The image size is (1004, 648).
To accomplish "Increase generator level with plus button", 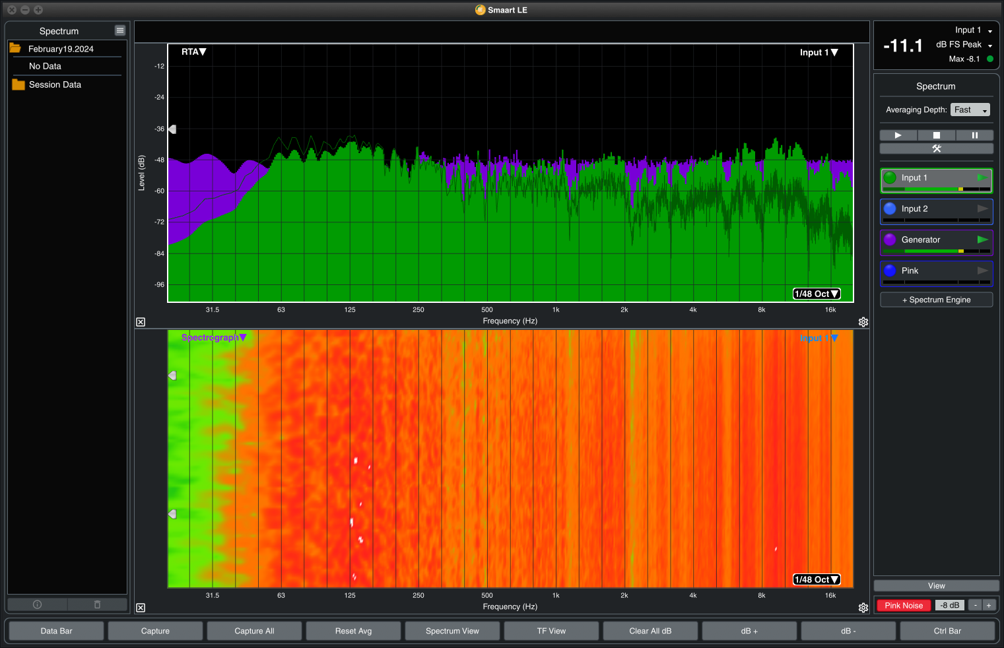I will pyautogui.click(x=989, y=606).
